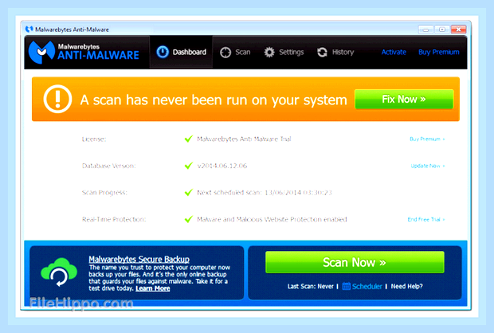Click the green cloud Secure Backup icon

point(59,272)
